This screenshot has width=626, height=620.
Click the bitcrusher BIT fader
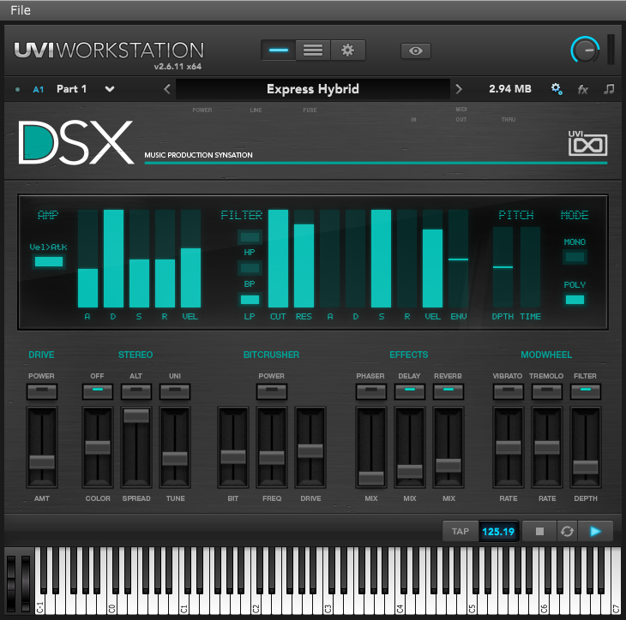tap(233, 457)
